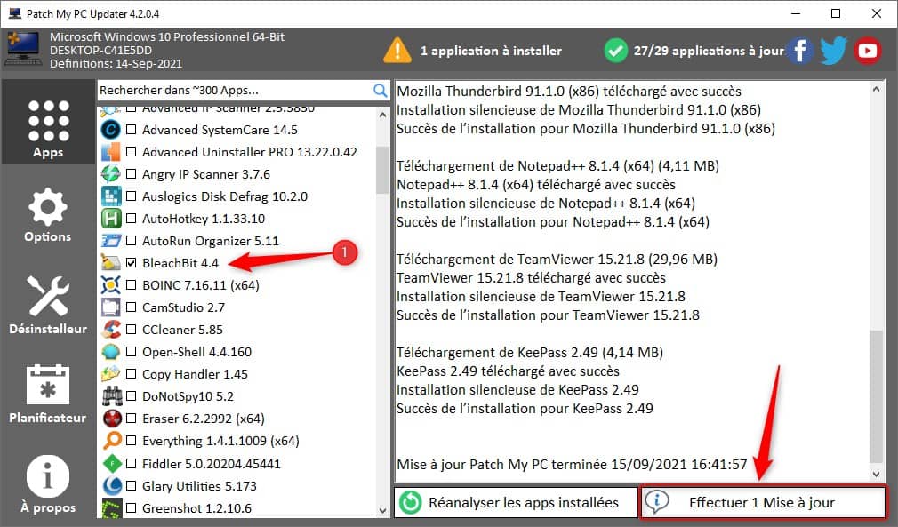Viewport: 898px width, 527px height.
Task: Check the BOINC 7.16.11 checkbox
Action: 132,285
